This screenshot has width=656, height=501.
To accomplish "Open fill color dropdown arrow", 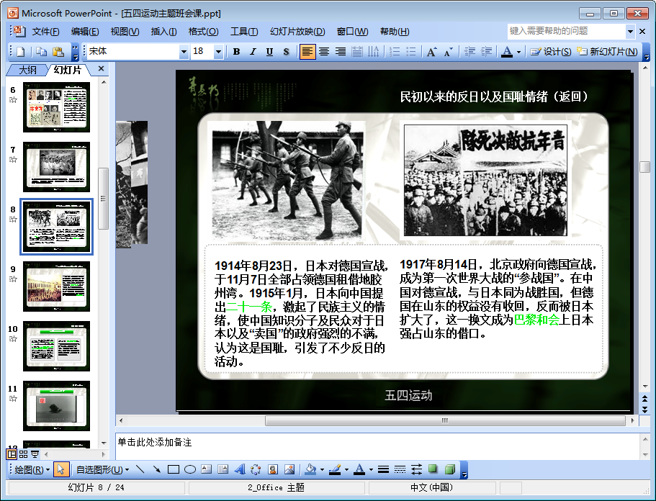I will point(322,469).
